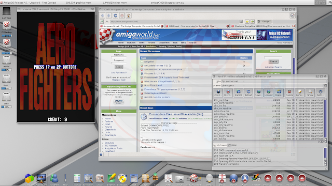
Task: Click the Connect button in AmiFTP
Action: pyautogui.click(x=218, y=93)
